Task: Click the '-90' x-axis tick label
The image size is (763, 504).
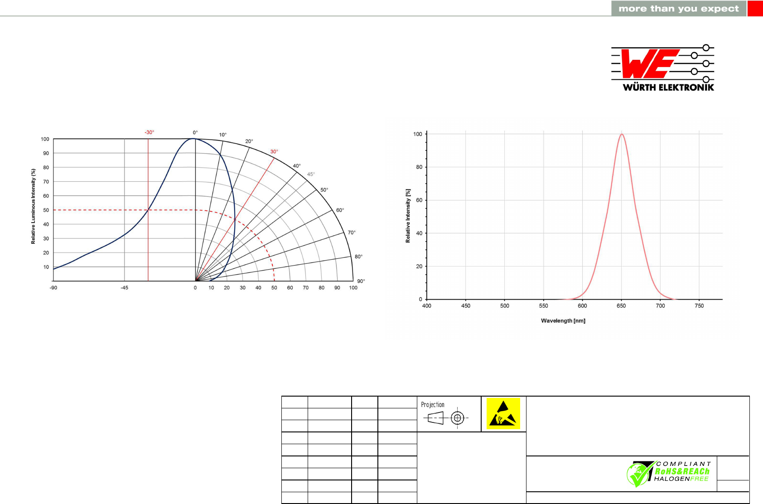Action: [53, 288]
